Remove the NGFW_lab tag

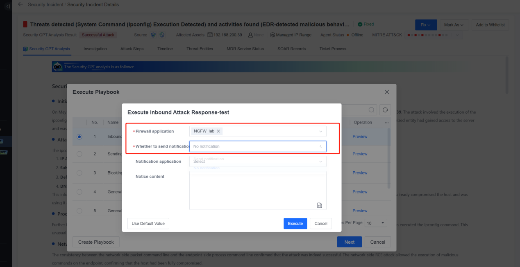[x=218, y=131]
